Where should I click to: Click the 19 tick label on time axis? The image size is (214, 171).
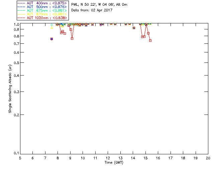[196, 158]
